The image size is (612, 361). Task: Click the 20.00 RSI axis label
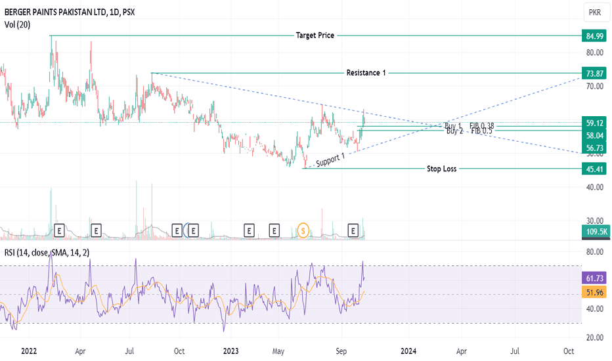pos(595,337)
